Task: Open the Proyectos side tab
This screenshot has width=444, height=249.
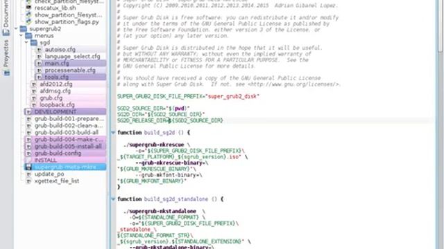Action: point(6,58)
